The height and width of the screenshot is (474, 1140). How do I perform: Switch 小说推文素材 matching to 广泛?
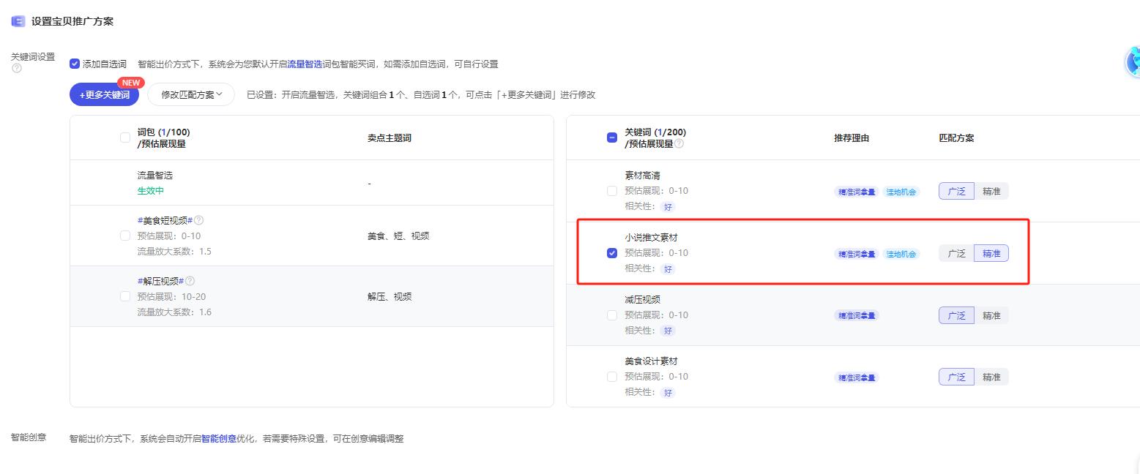(x=956, y=252)
